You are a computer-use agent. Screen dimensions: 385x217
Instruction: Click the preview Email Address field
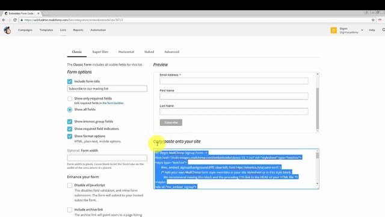coord(234,81)
